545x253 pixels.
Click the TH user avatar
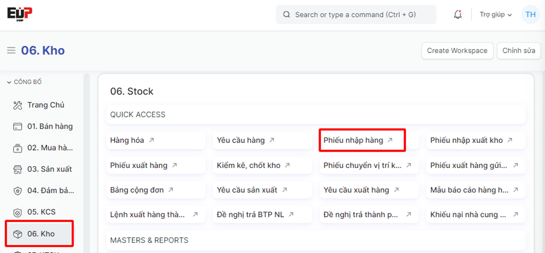point(530,14)
